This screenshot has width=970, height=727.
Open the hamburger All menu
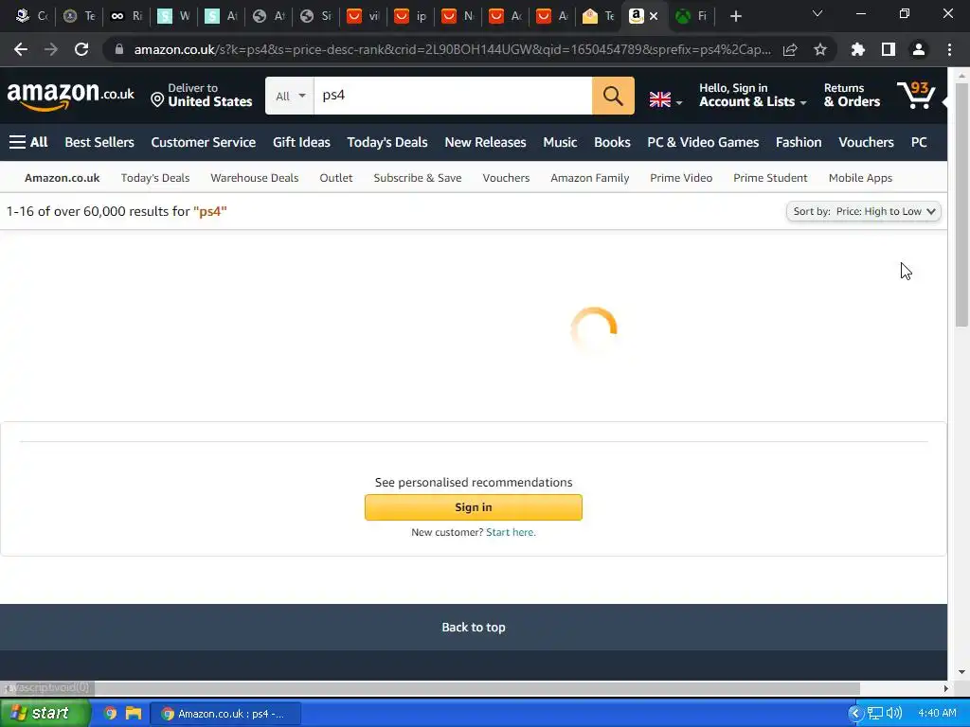[x=28, y=142]
